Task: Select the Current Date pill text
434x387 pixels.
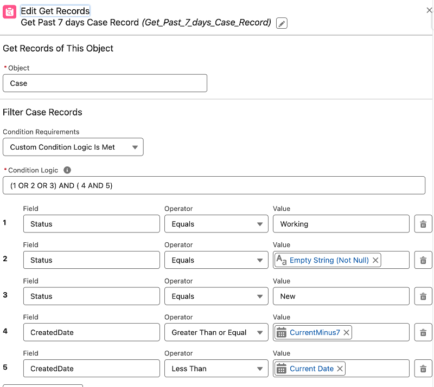Action: coord(311,369)
